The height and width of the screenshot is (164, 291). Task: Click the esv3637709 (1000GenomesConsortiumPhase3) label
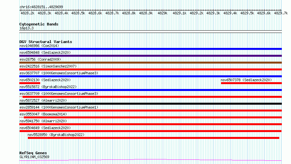click(59, 94)
